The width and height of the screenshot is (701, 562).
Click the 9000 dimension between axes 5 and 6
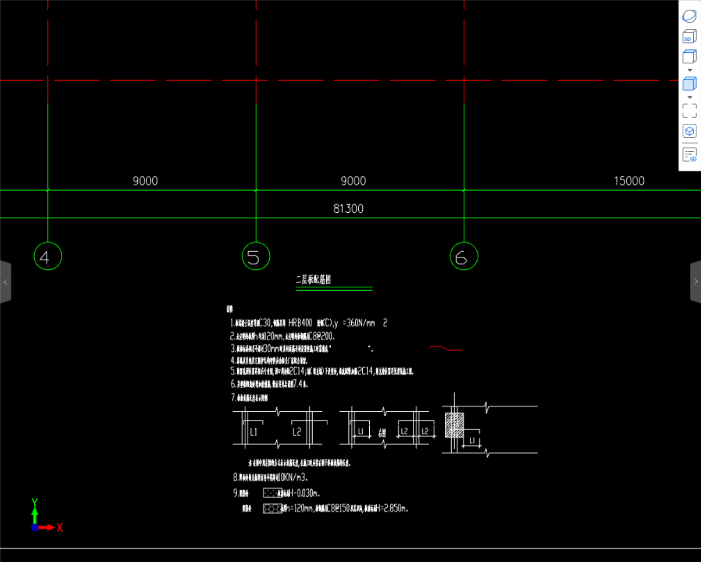click(354, 181)
